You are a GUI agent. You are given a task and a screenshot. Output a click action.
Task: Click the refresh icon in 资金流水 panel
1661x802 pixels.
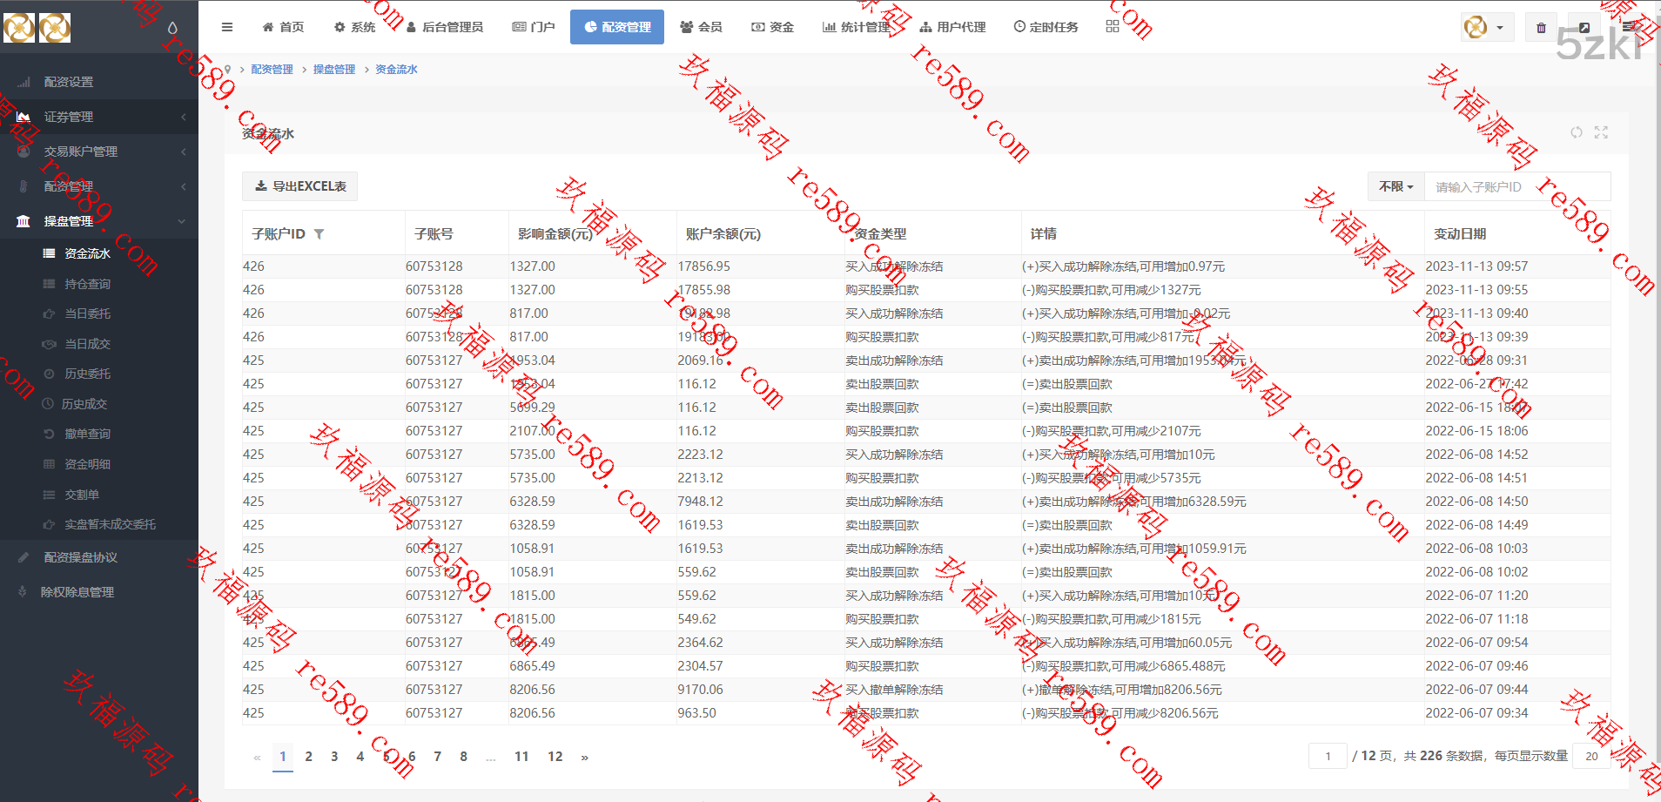coord(1576,132)
